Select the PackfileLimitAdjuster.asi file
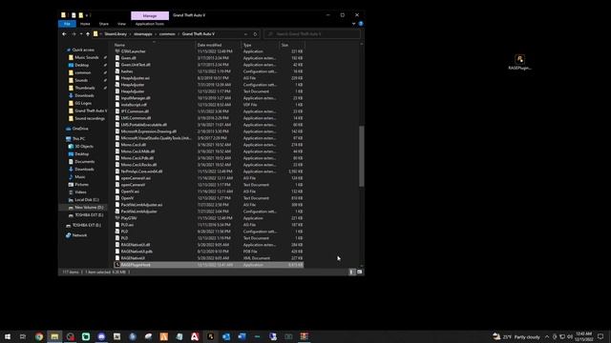Viewport: 611px width, 343px height. tap(141, 205)
